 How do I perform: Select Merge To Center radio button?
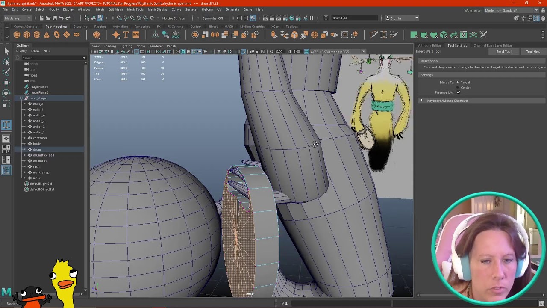click(x=458, y=87)
